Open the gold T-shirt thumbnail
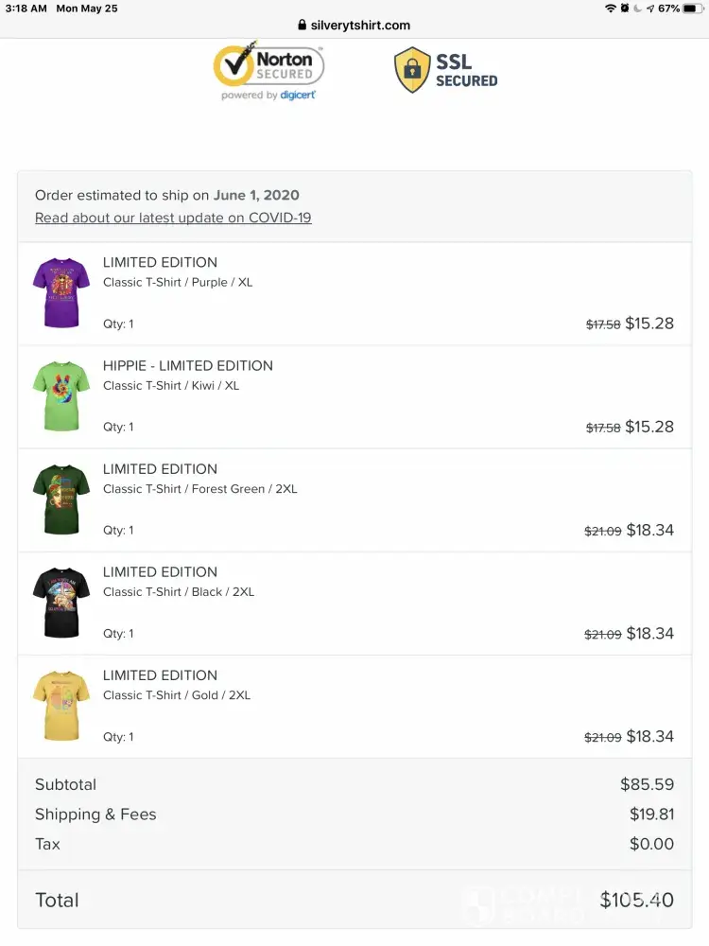This screenshot has height=946, width=709. click(x=61, y=706)
